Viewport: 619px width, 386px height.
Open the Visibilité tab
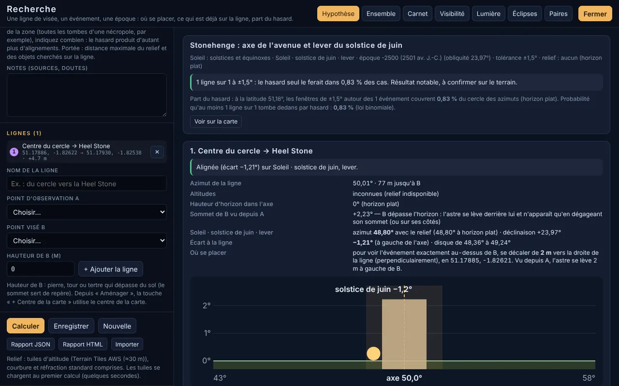452,14
